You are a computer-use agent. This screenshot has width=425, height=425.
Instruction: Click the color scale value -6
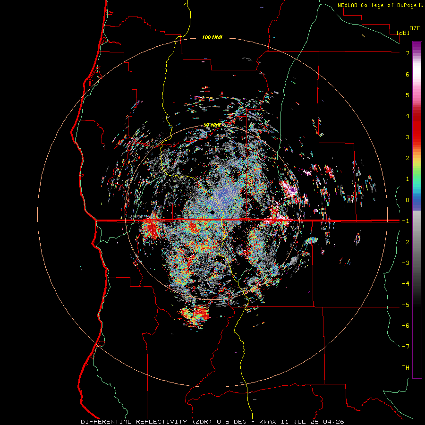tap(406, 325)
